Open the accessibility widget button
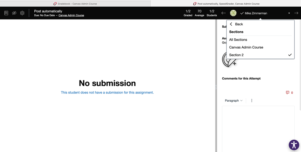The image size is (301, 152). click(294, 145)
